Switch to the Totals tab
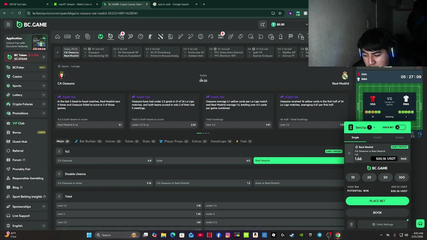Image resolution: width=427 pixels, height=240 pixels. pyautogui.click(x=131, y=141)
